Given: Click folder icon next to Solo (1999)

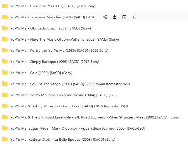Looking at the screenshot, I should pyautogui.click(x=5, y=73).
